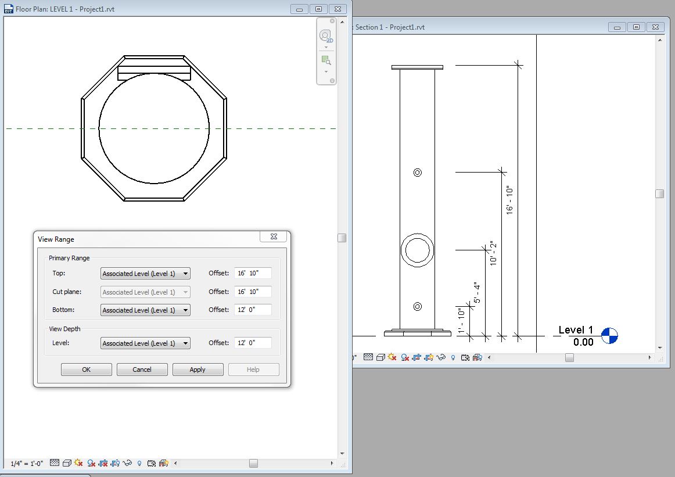The height and width of the screenshot is (477, 675).
Task: Open Temporary Hide/Isolate glasses in the section view
Action: click(441, 357)
